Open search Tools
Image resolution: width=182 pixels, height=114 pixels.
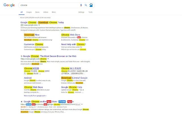click(x=90, y=12)
